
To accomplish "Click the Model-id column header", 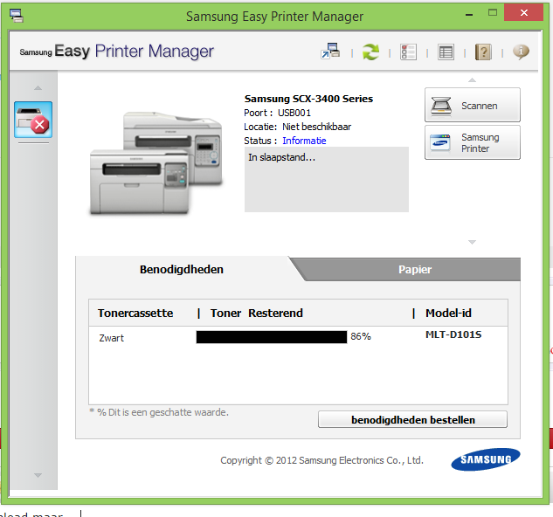I will point(448,314).
